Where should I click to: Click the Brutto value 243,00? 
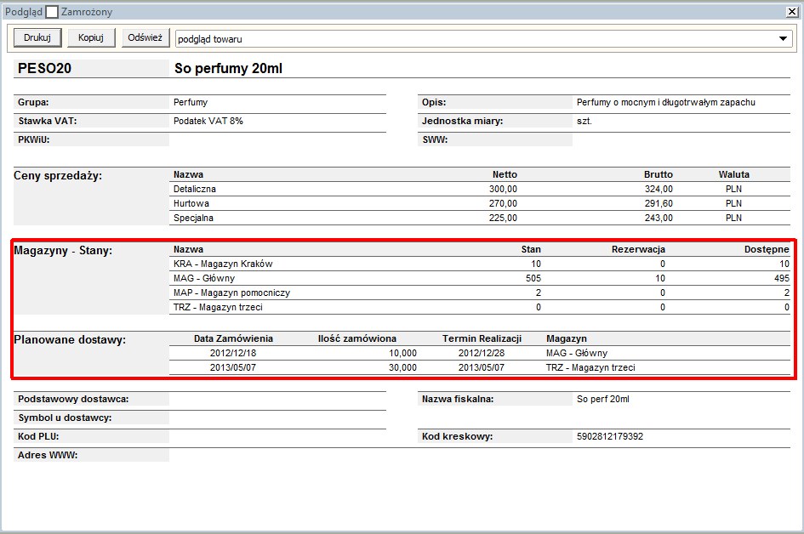tap(659, 218)
